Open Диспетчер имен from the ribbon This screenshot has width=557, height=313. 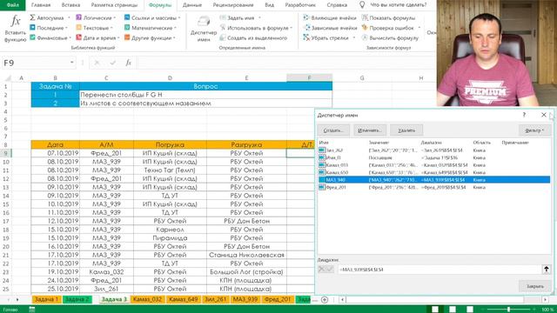pyautogui.click(x=204, y=29)
